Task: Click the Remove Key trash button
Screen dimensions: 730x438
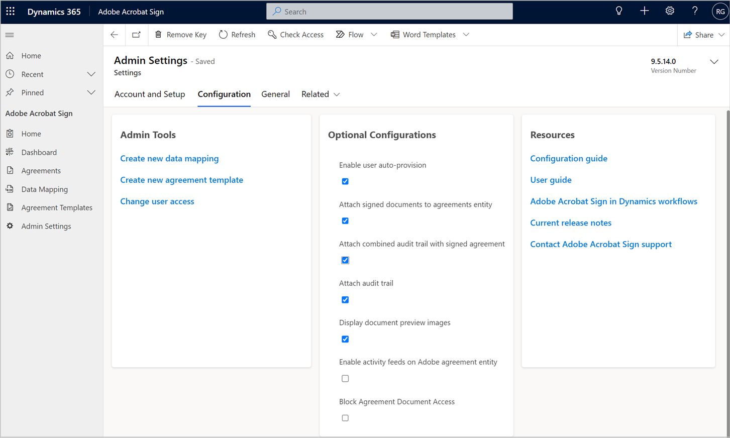Action: pos(180,35)
